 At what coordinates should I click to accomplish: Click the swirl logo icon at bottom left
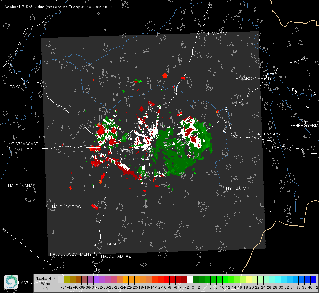coord(11,282)
